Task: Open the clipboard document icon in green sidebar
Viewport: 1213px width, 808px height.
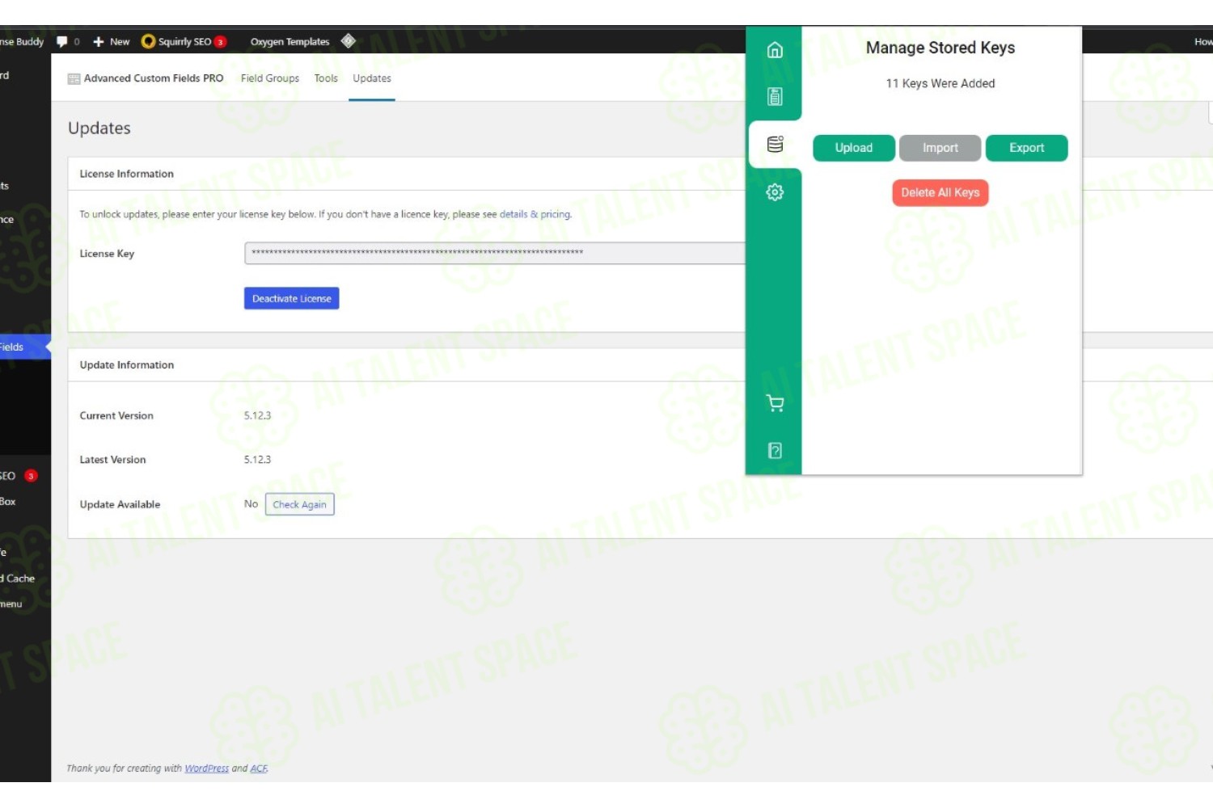Action: pyautogui.click(x=775, y=97)
